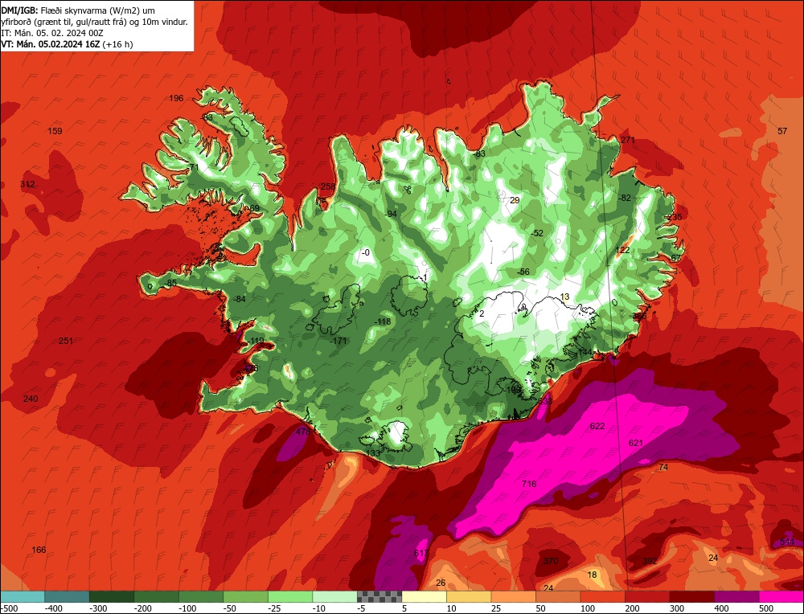The image size is (804, 614).
Task: Click the map value 392
Action: pyautogui.click(x=650, y=561)
